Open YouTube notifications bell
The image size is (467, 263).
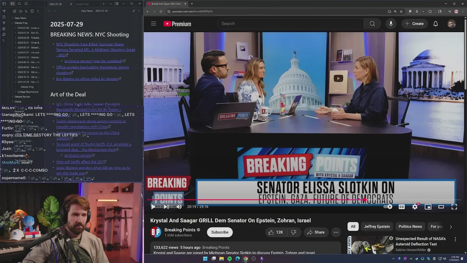435,24
